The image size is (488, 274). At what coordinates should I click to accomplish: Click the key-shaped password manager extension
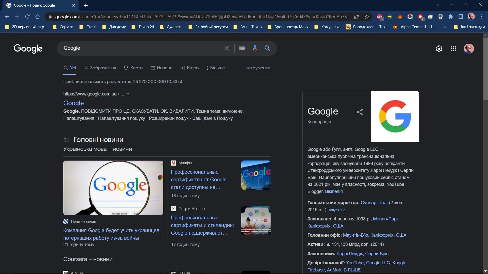[x=390, y=17]
